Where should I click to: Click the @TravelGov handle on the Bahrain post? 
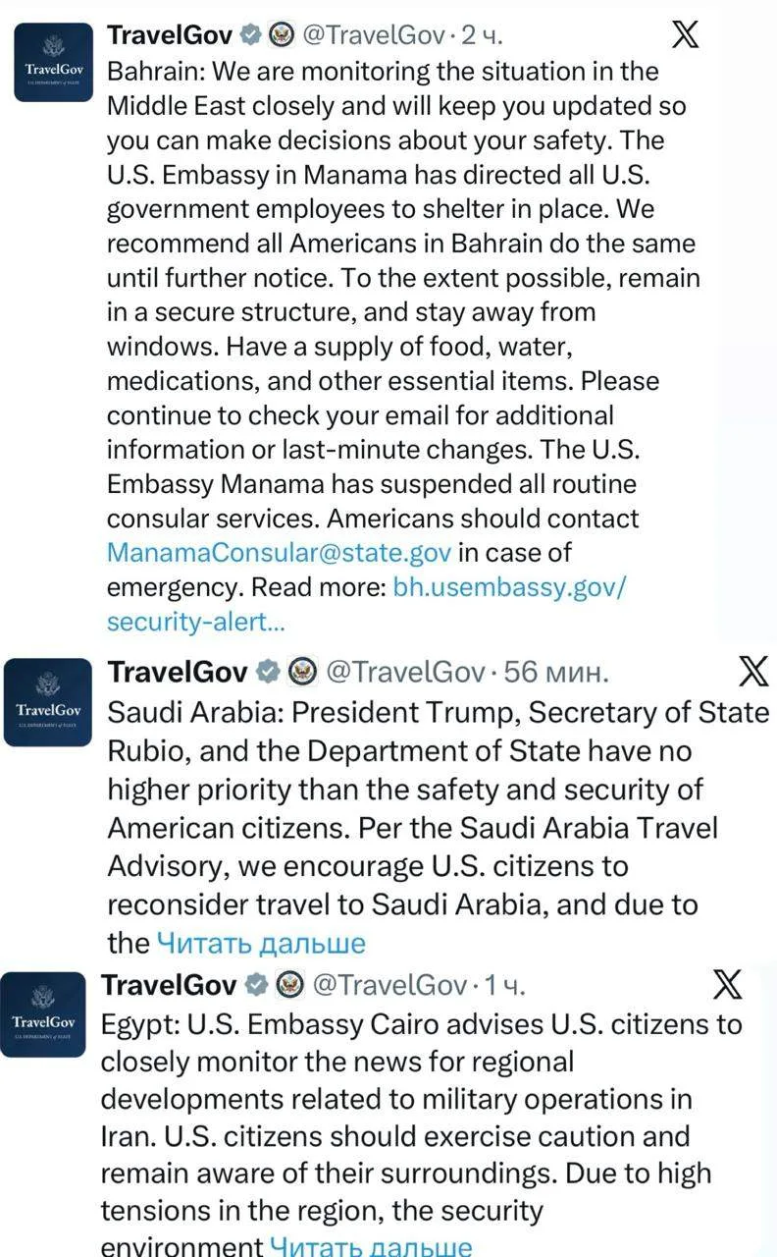371,36
